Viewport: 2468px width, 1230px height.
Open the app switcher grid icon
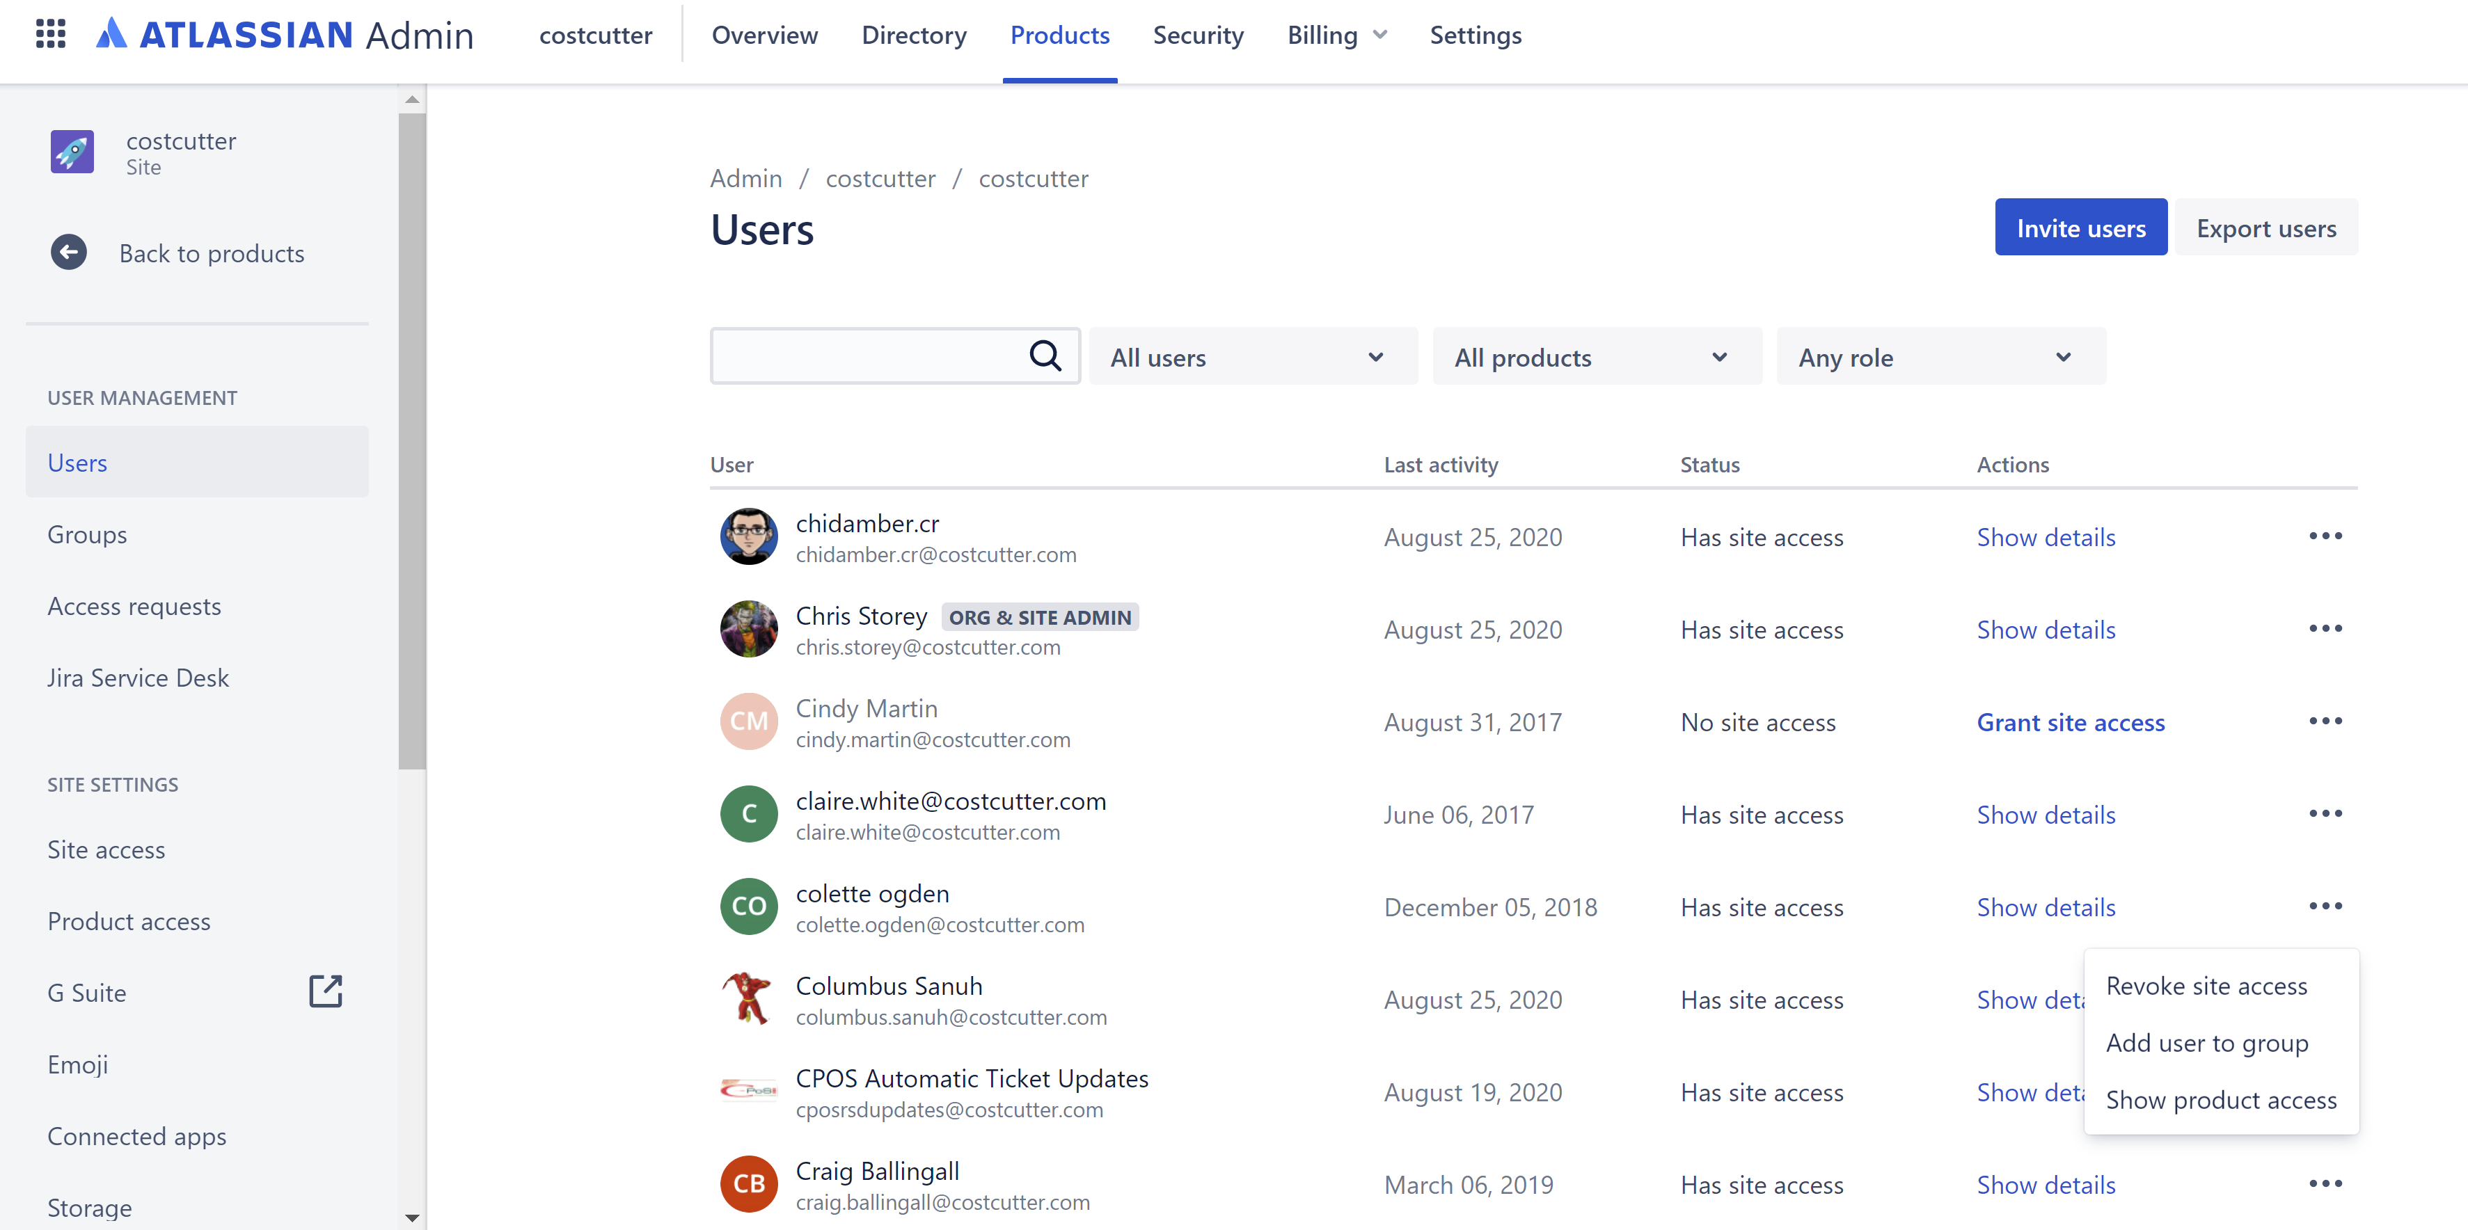click(x=50, y=35)
